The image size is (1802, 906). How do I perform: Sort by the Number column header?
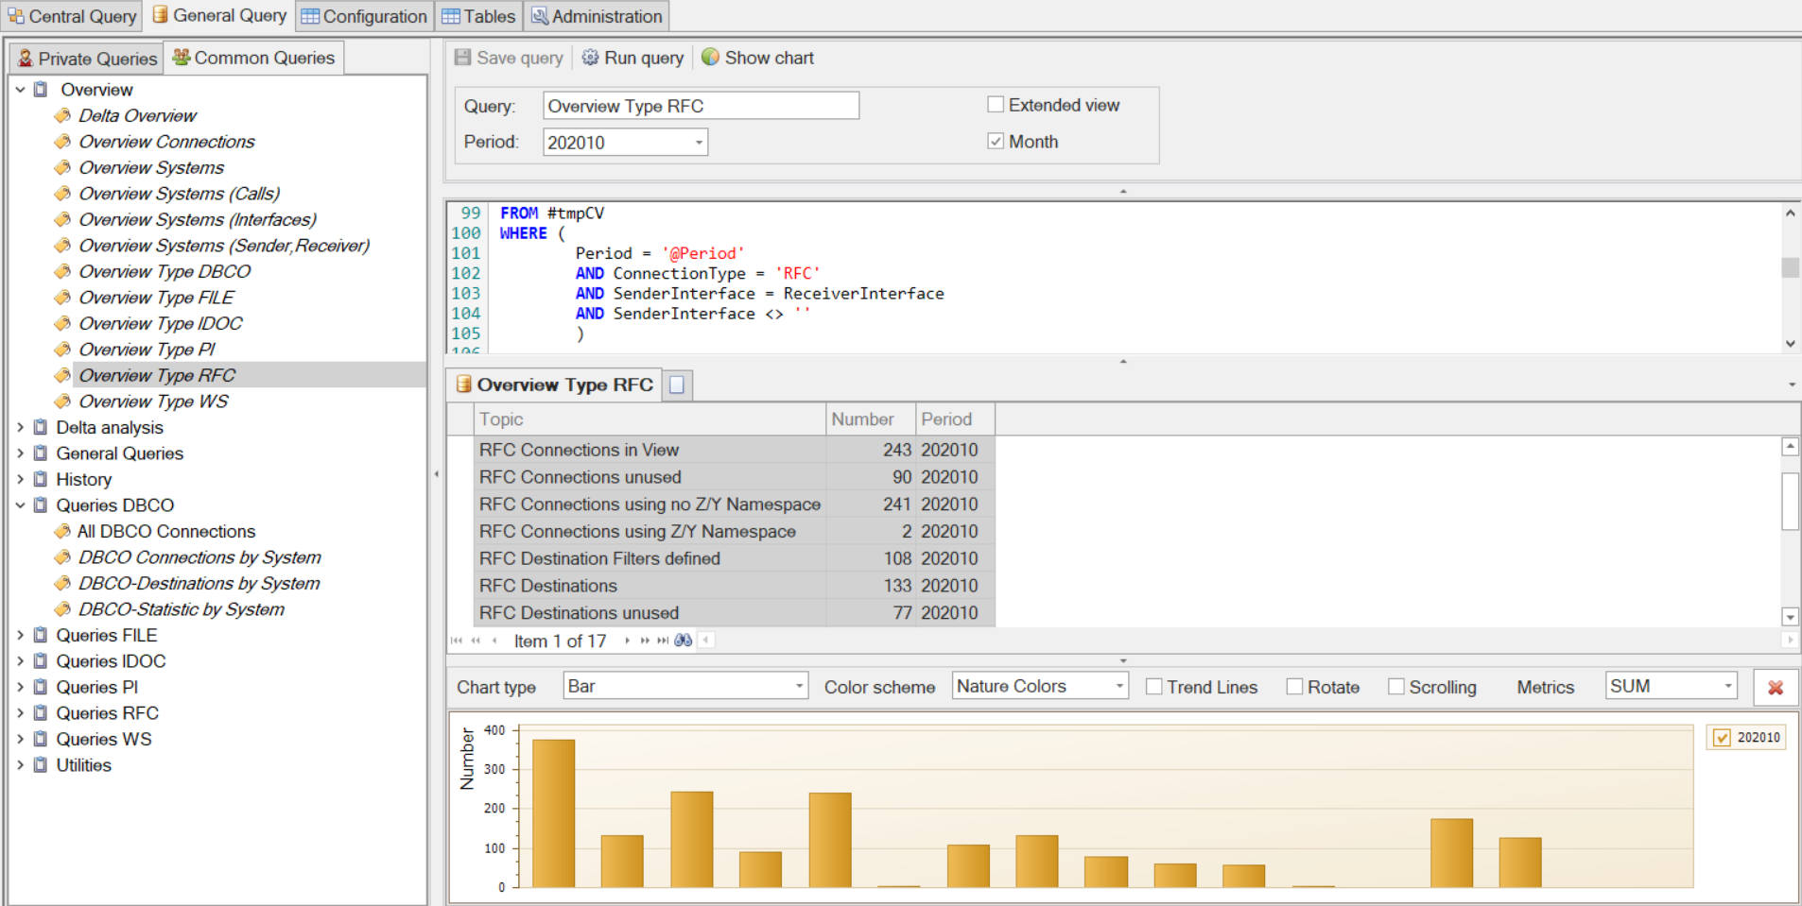pyautogui.click(x=871, y=419)
